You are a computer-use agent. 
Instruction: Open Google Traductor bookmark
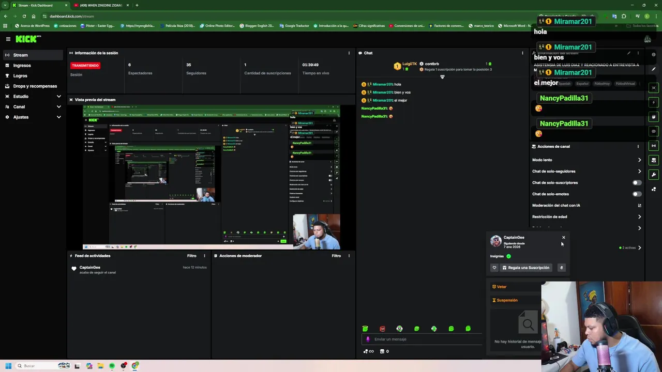tap(294, 26)
